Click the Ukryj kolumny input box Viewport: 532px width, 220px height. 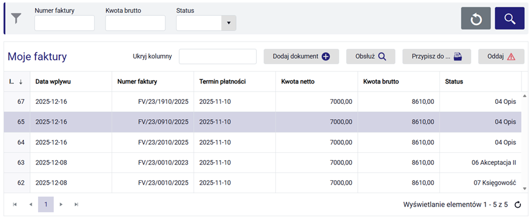218,56
